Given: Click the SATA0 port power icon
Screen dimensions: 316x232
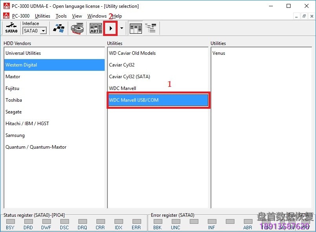Looking at the screenshot, I should pyautogui.click(x=11, y=28).
